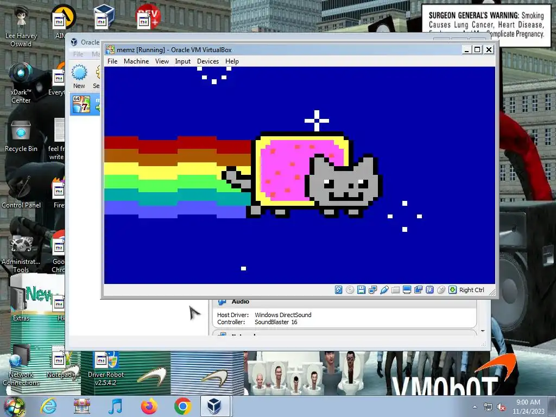Click the keyboard capture green arrow icon
This screenshot has width=556, height=417.
[x=452, y=290]
